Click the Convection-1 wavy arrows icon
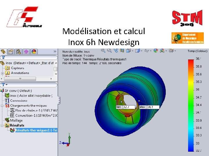The width and height of the screenshot is (209, 156). coord(12,115)
